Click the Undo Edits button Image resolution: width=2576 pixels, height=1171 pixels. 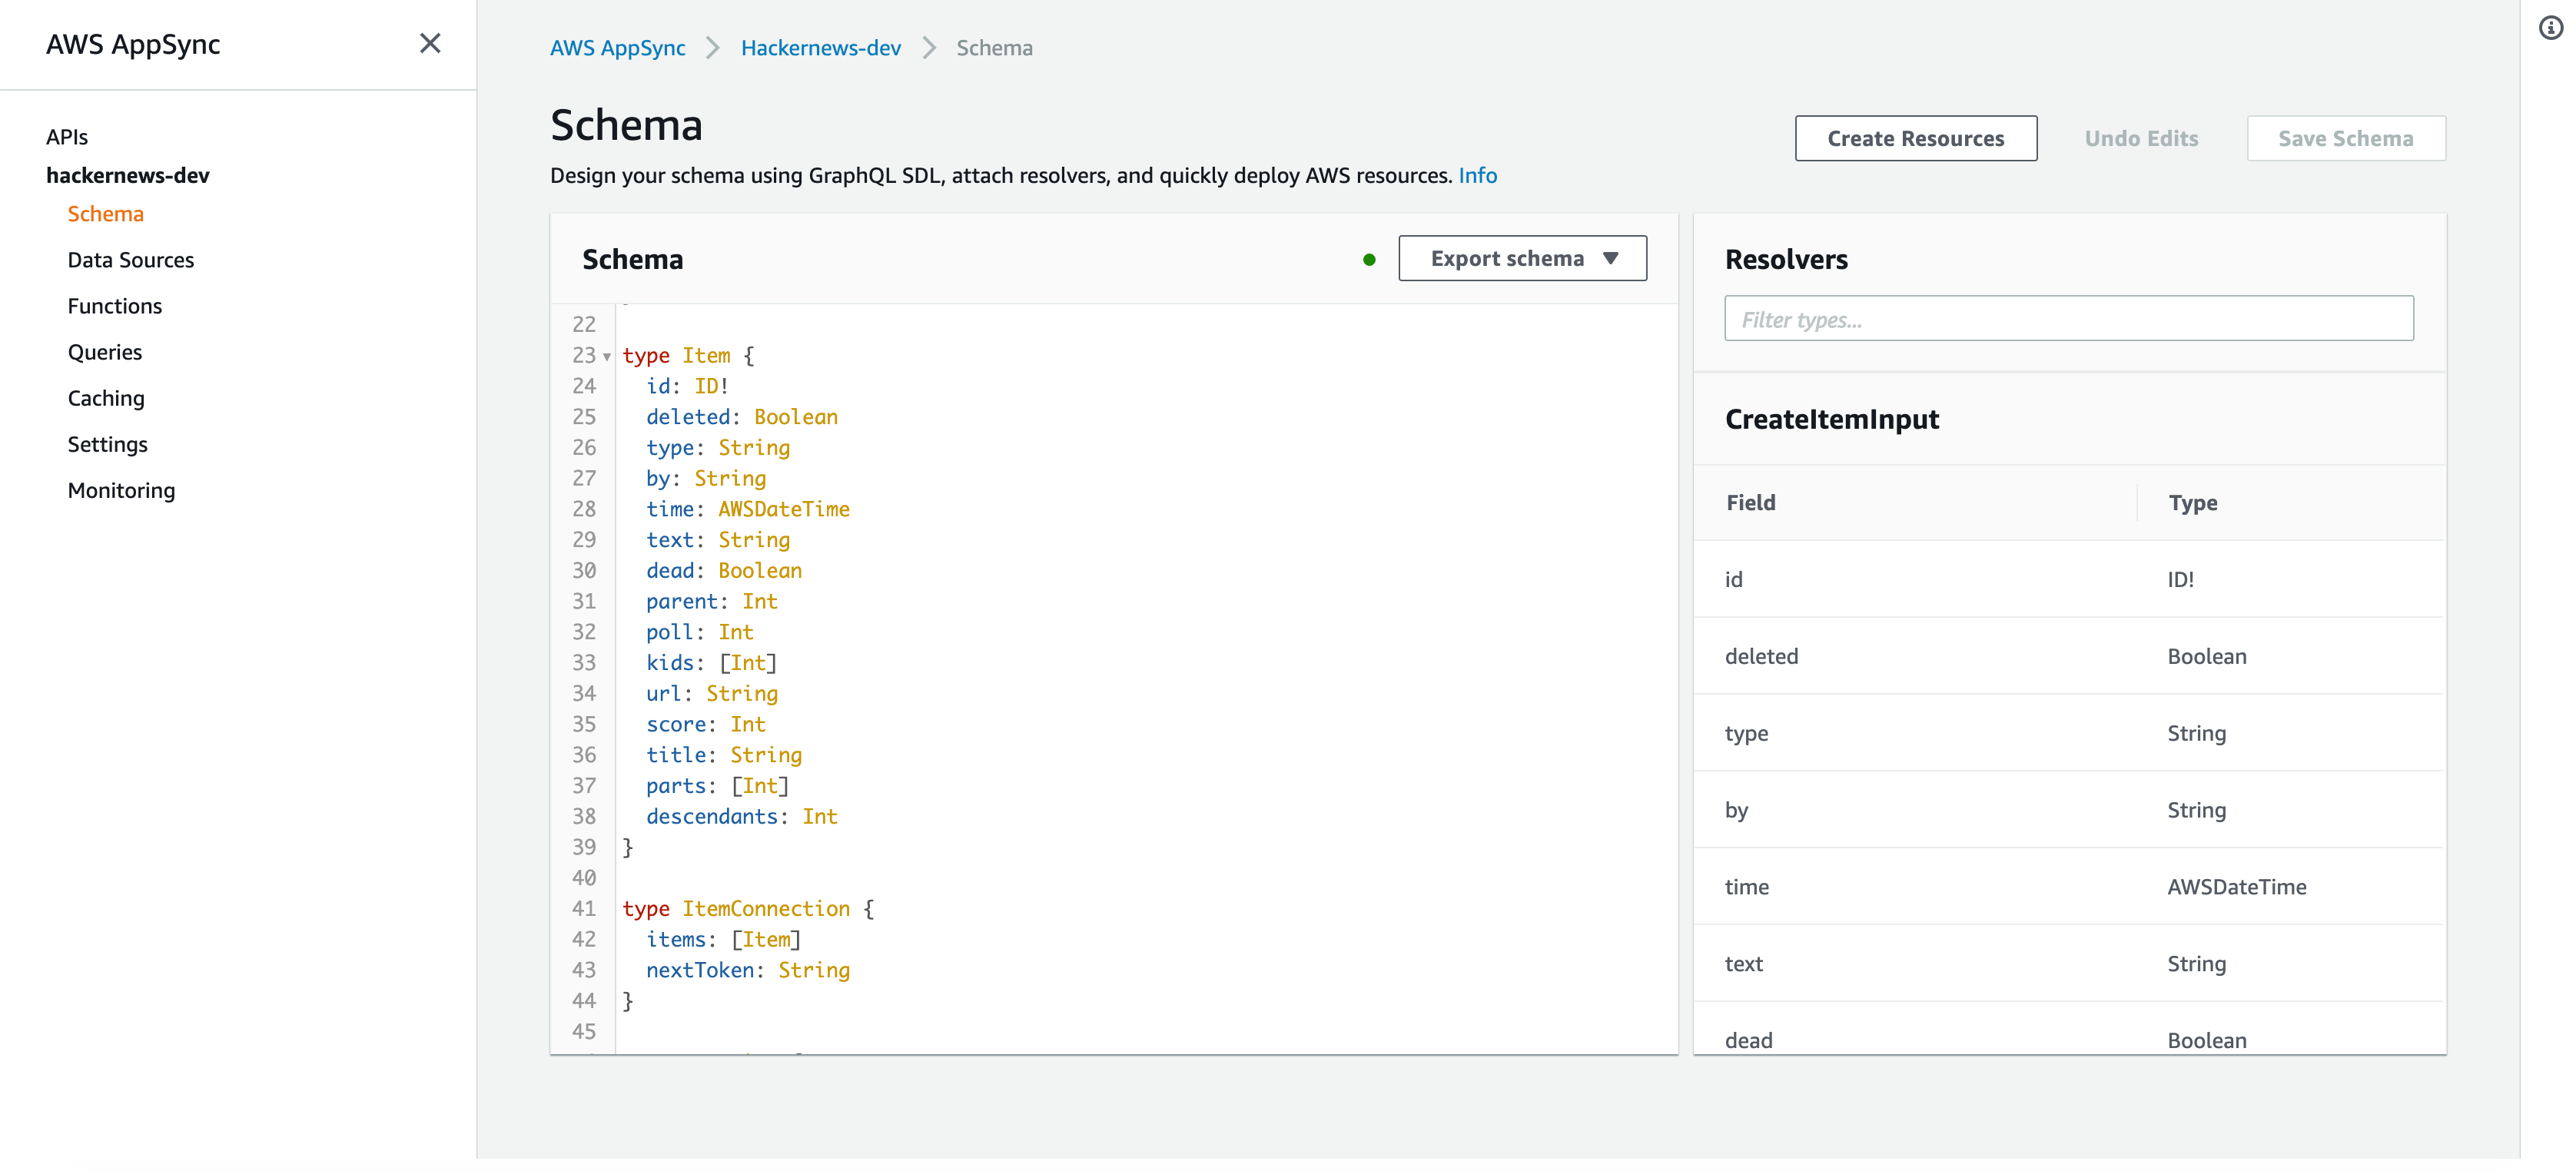tap(2141, 138)
